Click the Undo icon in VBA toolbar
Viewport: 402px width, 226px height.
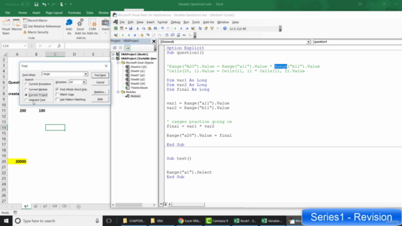(x=162, y=28)
